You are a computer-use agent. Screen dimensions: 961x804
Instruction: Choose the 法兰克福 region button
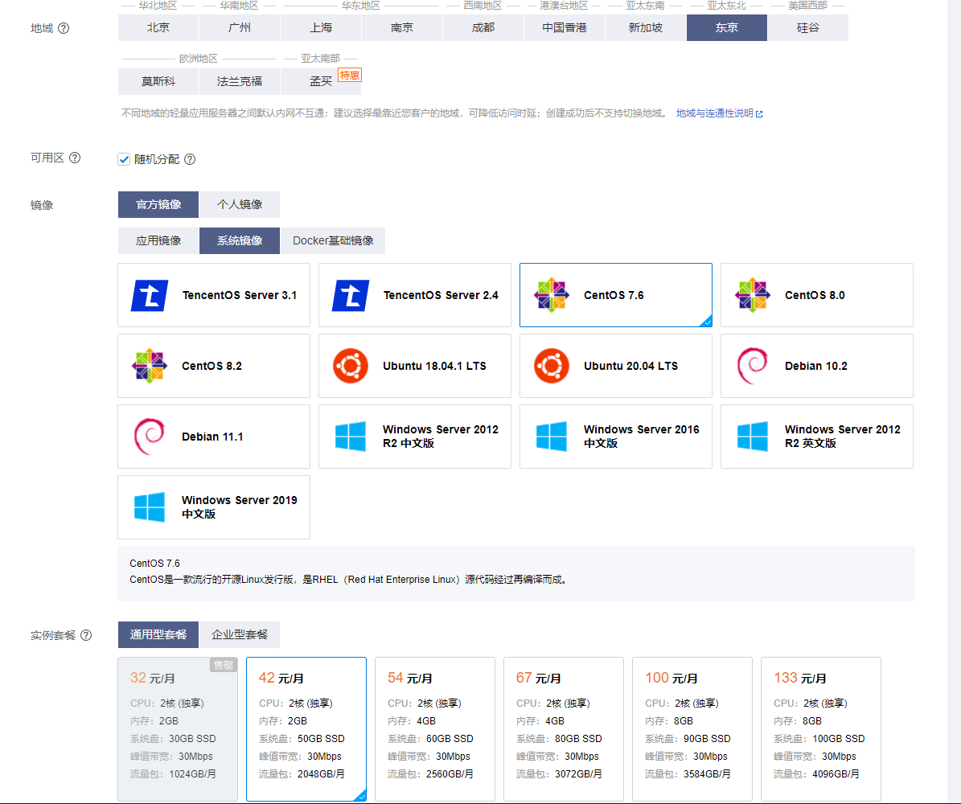coord(240,81)
